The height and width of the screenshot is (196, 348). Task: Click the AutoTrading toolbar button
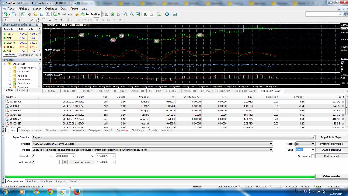tap(90, 14)
